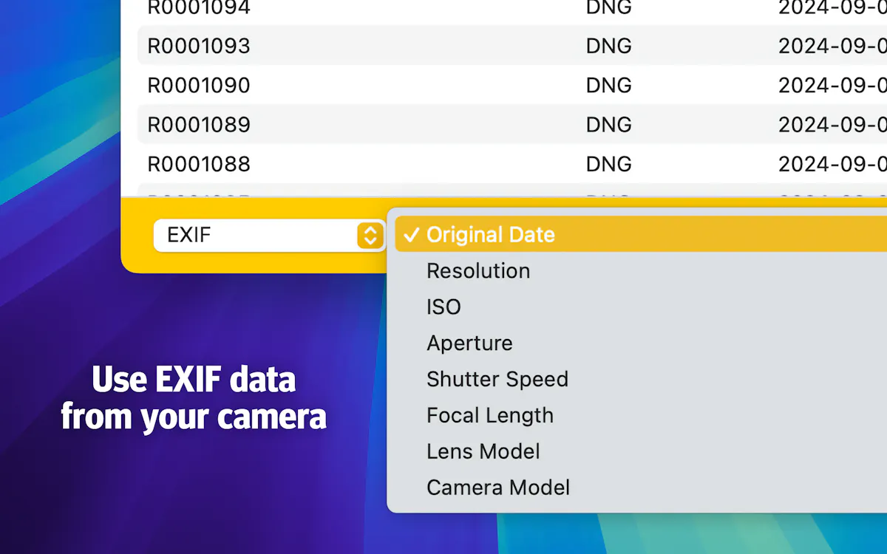
Task: Click the DNG type cell of R0001093
Action: [x=608, y=46]
